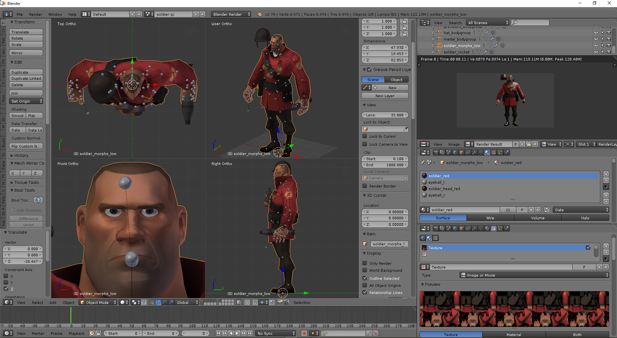The width and height of the screenshot is (617, 338).
Task: Click the outliner search input field
Action: 530,23
